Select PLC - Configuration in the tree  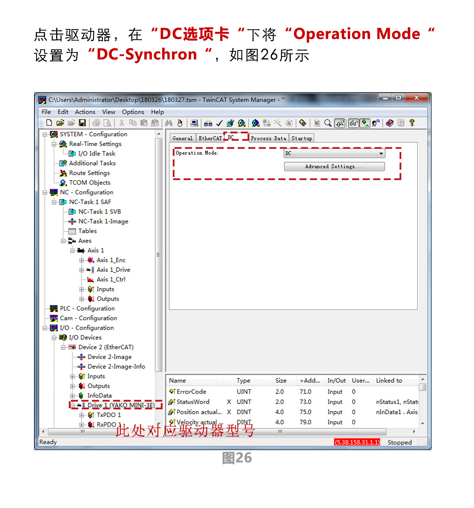click(87, 309)
